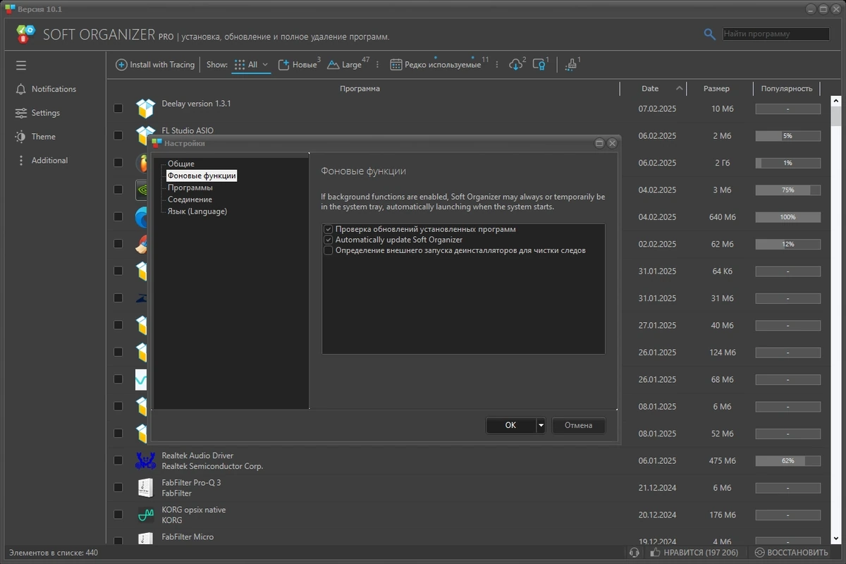Click the Install with Tracing plus icon
This screenshot has width=846, height=564.
pyautogui.click(x=121, y=64)
